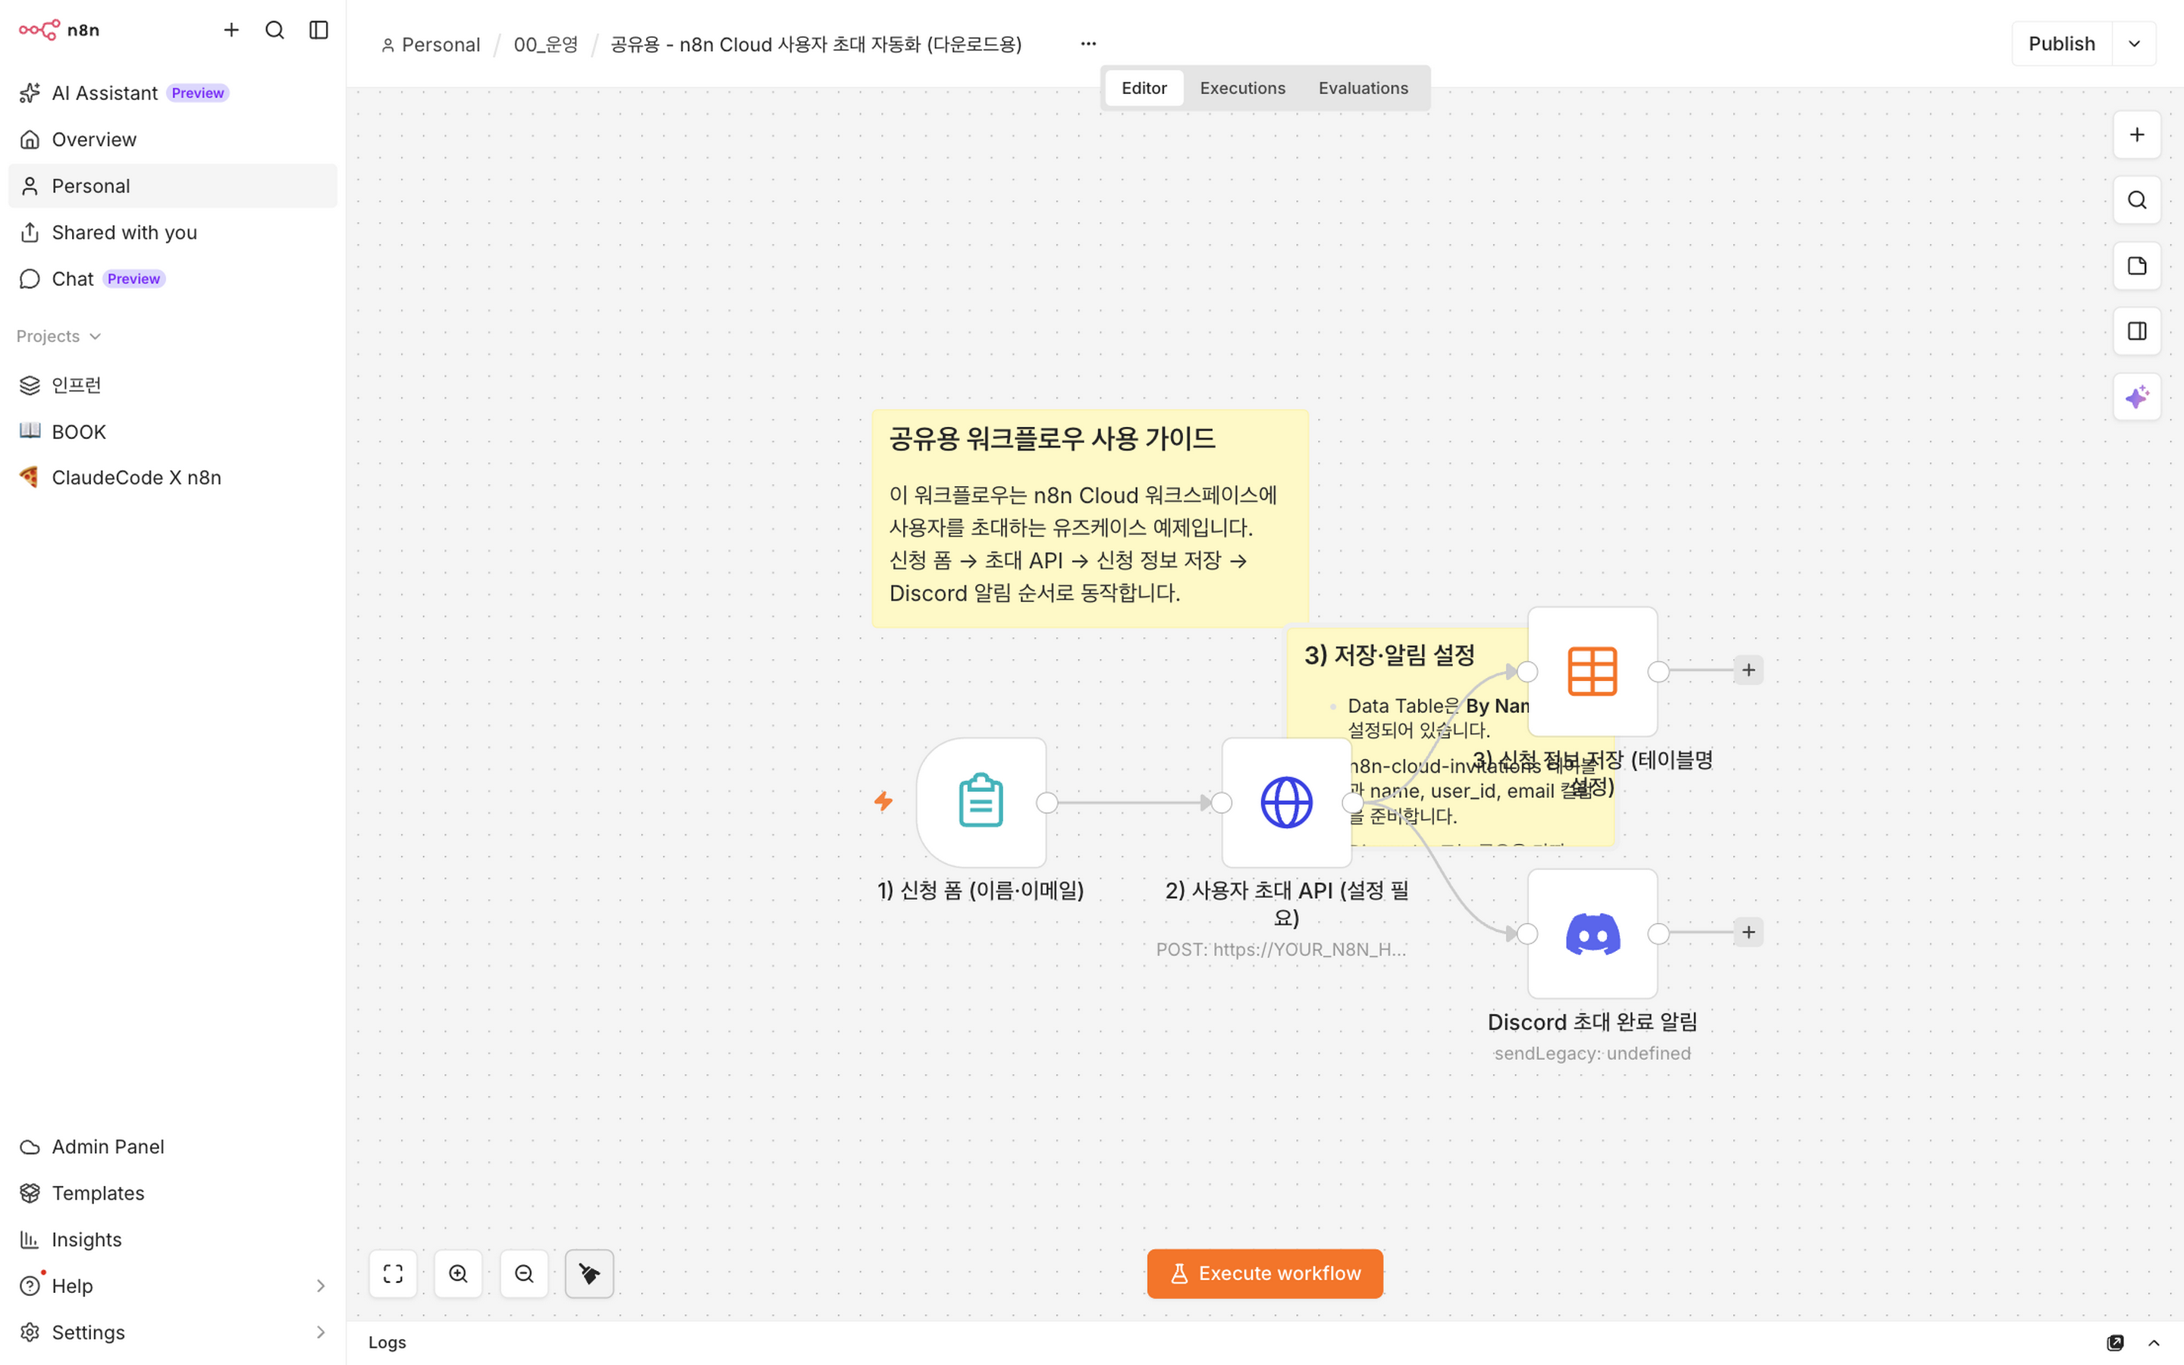Click Execute workflow
This screenshot has width=2184, height=1365.
1264,1273
